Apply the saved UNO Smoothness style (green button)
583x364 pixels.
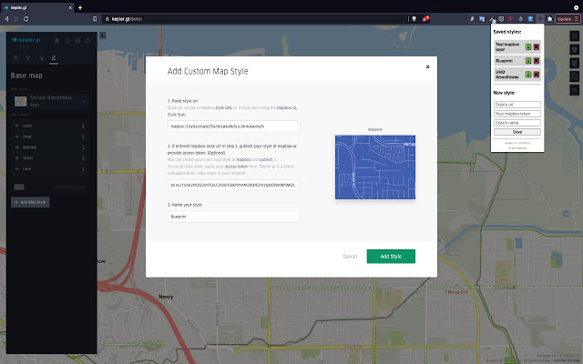coord(528,75)
